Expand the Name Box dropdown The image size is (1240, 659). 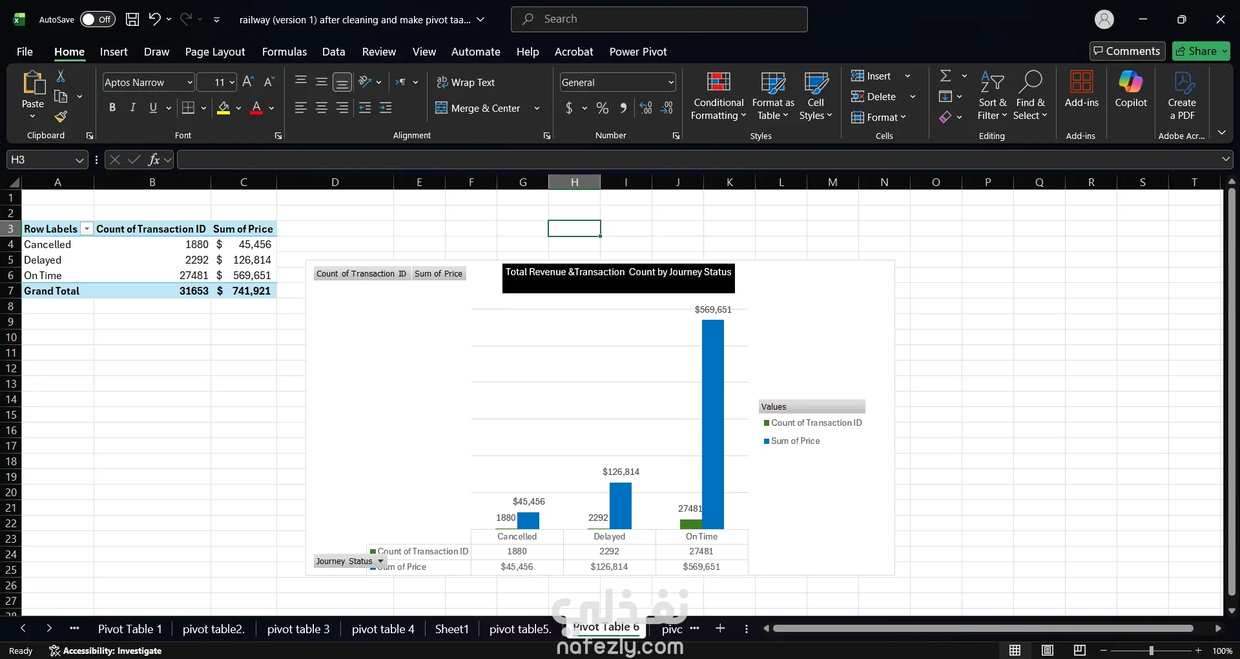click(79, 160)
